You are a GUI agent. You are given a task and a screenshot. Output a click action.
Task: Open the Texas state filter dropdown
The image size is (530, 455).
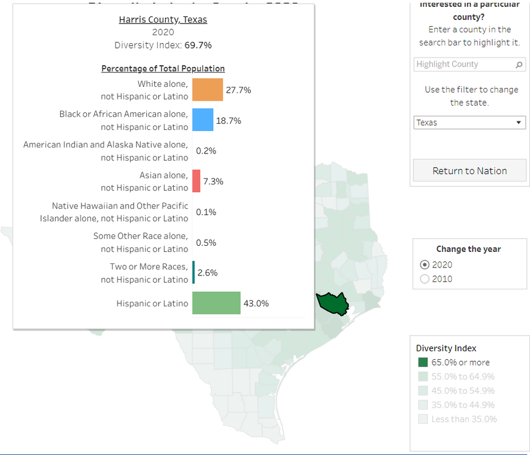[469, 123]
